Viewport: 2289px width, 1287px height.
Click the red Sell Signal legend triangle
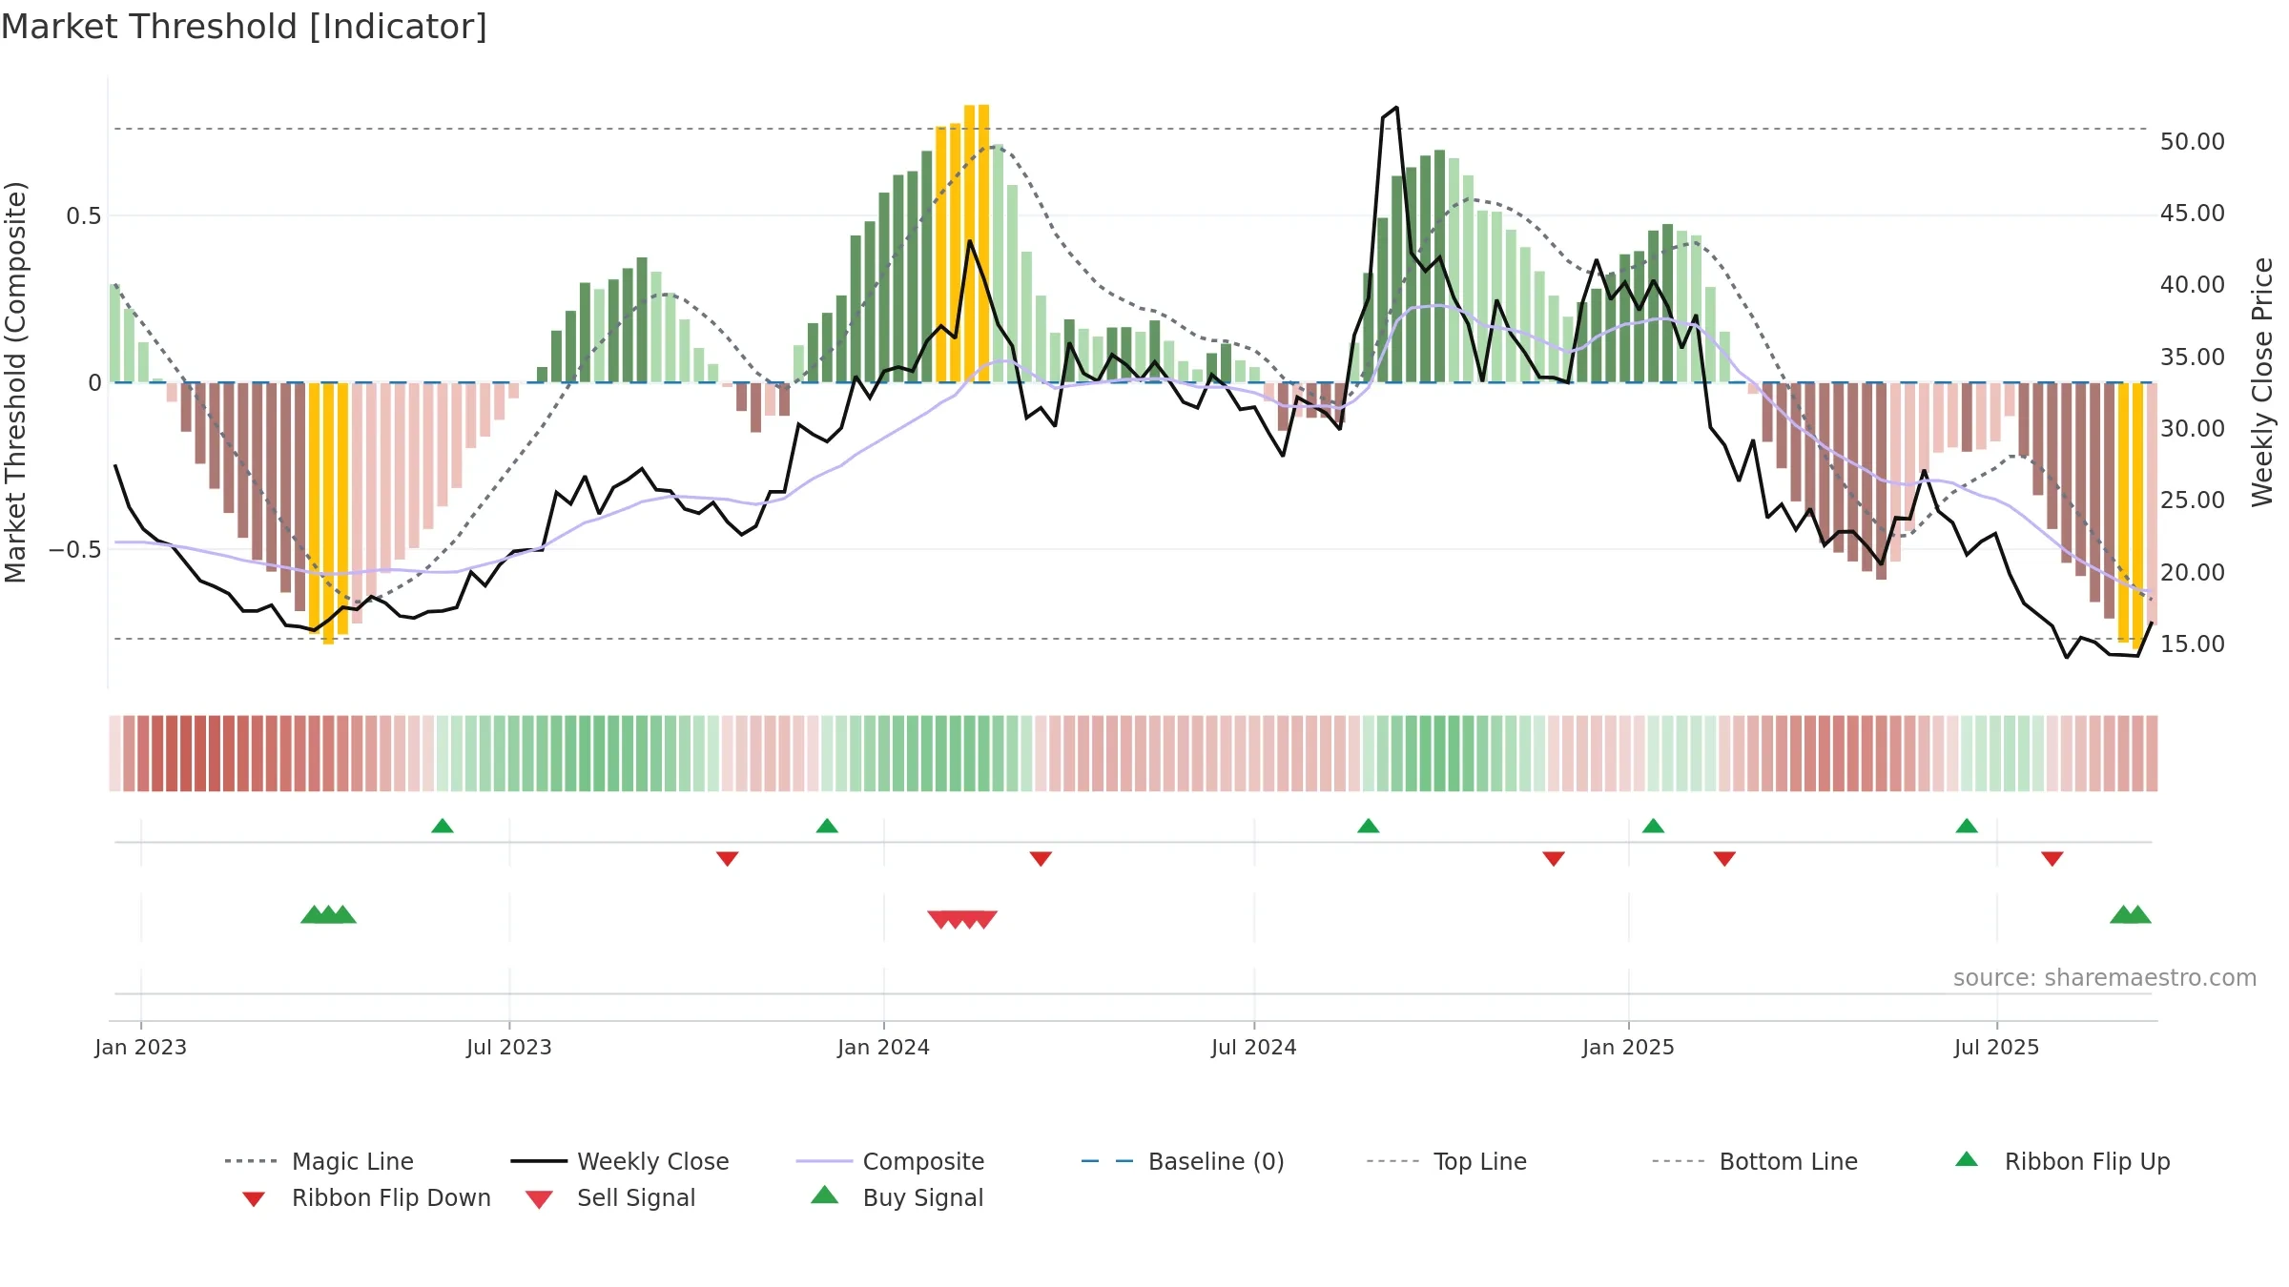pos(539,1199)
